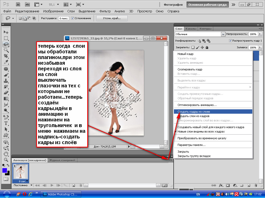265x198 pixels.
Task: Select the Magic Wand tool
Action: coord(6,50)
